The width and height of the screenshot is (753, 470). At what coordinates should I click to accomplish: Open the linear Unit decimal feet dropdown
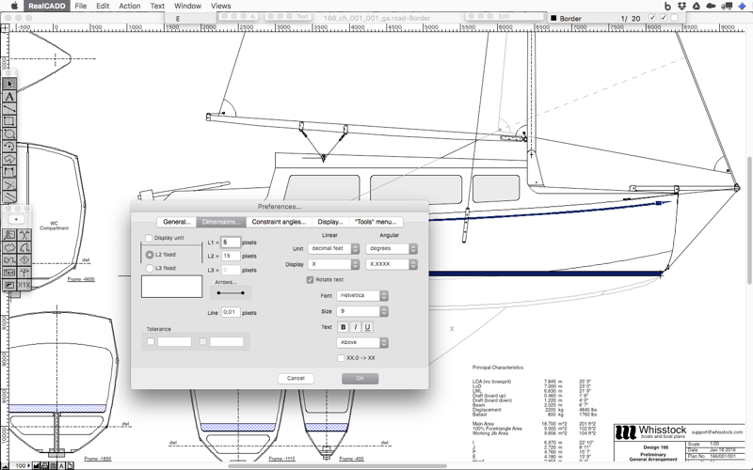pos(334,249)
